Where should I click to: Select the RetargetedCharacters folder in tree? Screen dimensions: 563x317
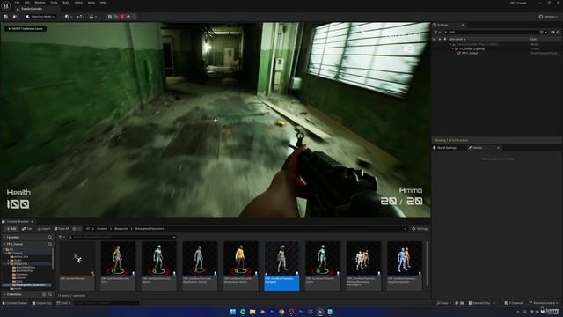click(31, 285)
